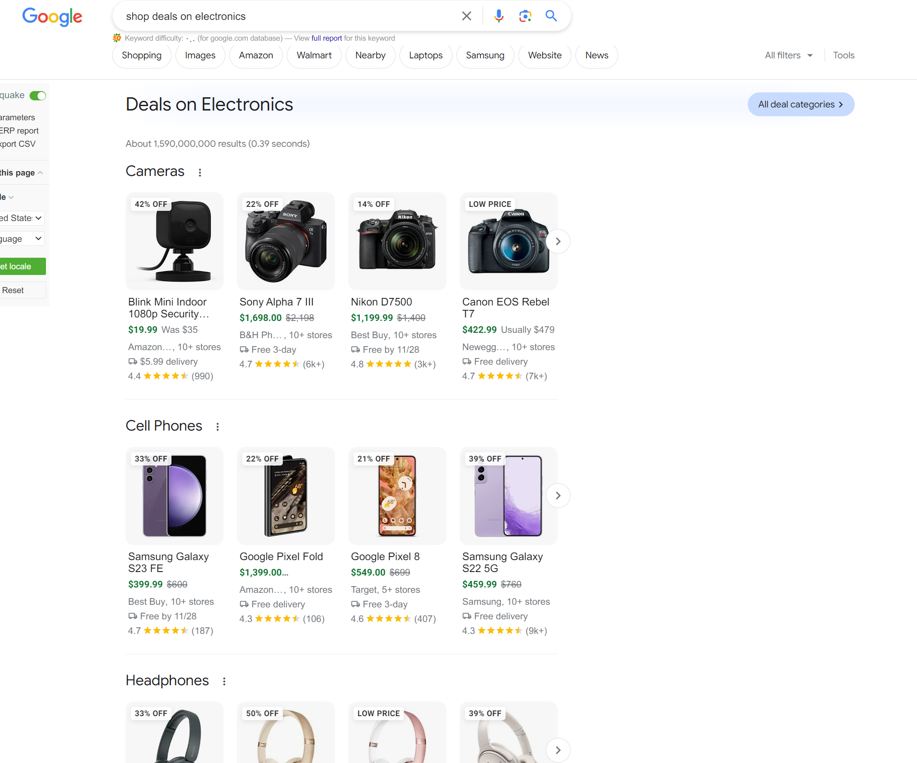Click the $19.99 Blink Mini price

coord(143,330)
